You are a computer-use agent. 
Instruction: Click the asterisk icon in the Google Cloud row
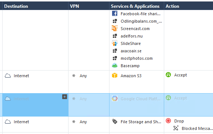pyautogui.click(x=74, y=98)
